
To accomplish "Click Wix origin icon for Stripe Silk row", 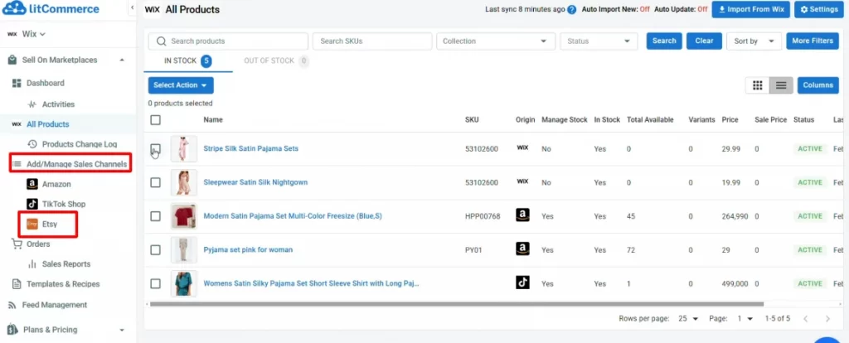I will click(x=522, y=147).
